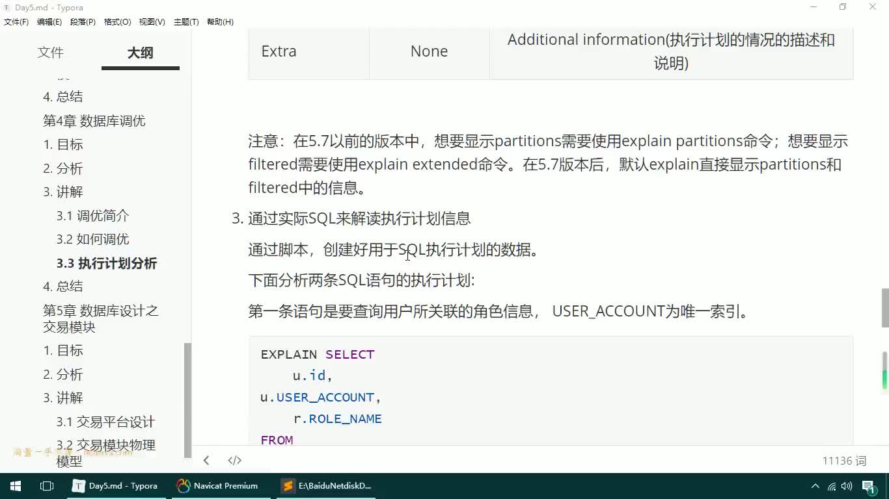Jump to outline item 第4章 数据库调优
Image resolution: width=889 pixels, height=499 pixels.
pyautogui.click(x=94, y=121)
